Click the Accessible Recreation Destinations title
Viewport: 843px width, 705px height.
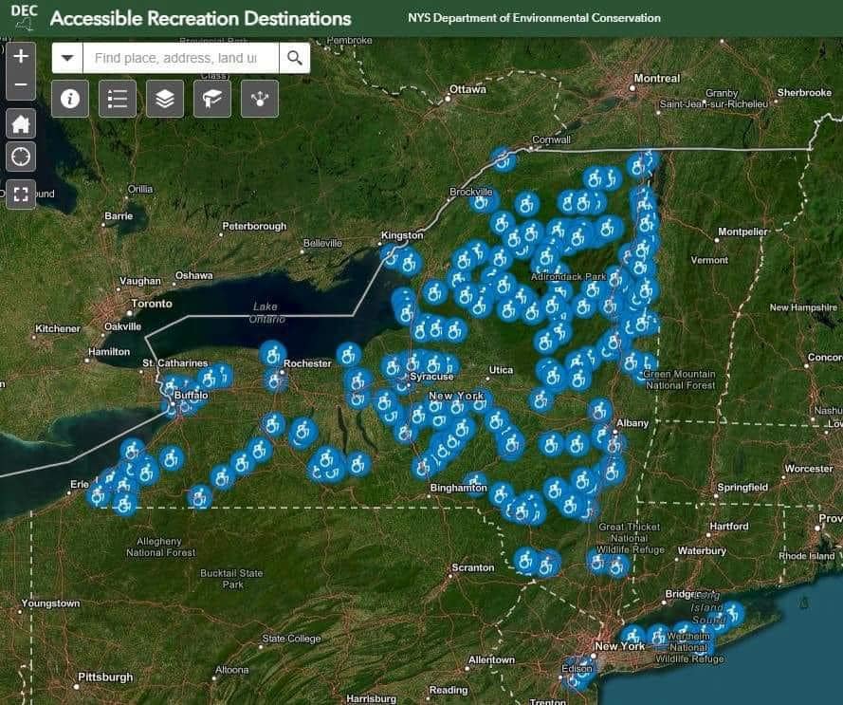click(x=200, y=18)
